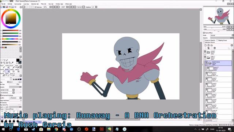Screen dimensions: 234x132
Task: Select the Pencil tool
Action: point(3,67)
